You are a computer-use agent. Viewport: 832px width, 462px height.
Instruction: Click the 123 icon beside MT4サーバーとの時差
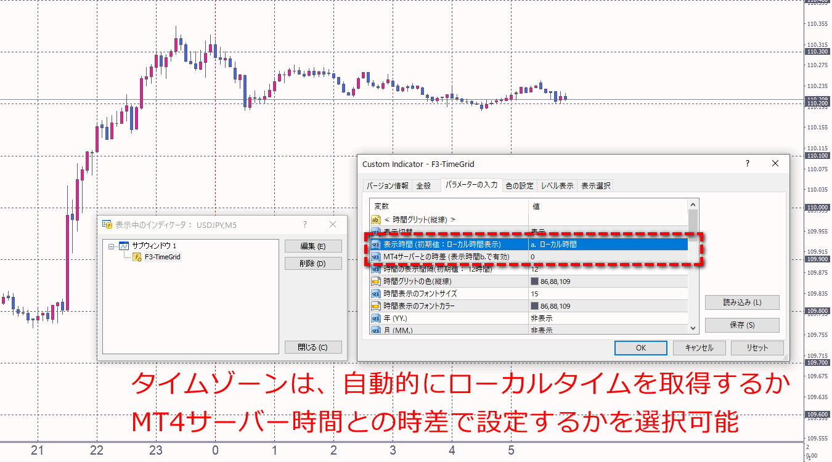(375, 255)
